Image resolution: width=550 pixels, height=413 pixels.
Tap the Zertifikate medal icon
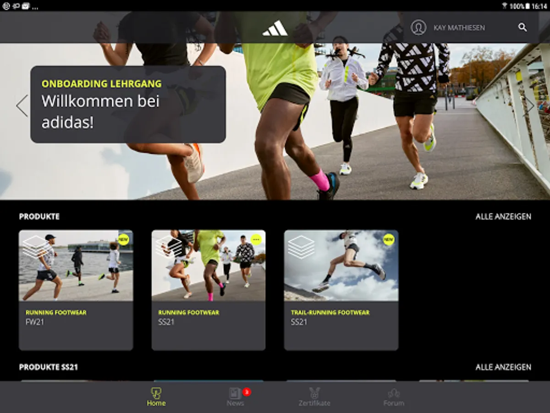[314, 393]
